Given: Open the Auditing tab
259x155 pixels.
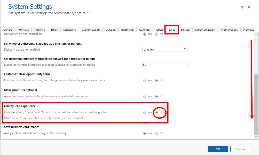Looking at the screenshot, I should coord(40,30).
